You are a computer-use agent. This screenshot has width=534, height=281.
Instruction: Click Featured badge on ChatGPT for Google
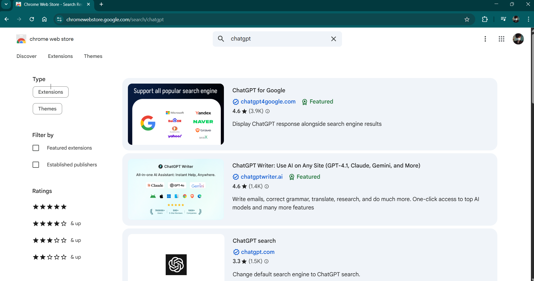click(317, 101)
